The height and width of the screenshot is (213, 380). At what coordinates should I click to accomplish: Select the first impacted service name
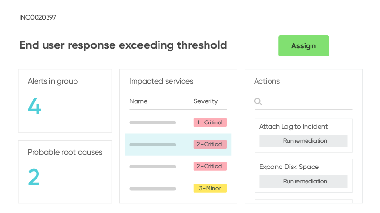153,123
